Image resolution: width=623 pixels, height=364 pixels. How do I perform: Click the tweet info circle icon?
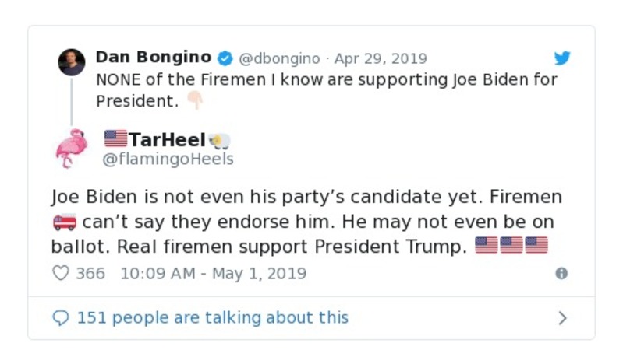561,274
